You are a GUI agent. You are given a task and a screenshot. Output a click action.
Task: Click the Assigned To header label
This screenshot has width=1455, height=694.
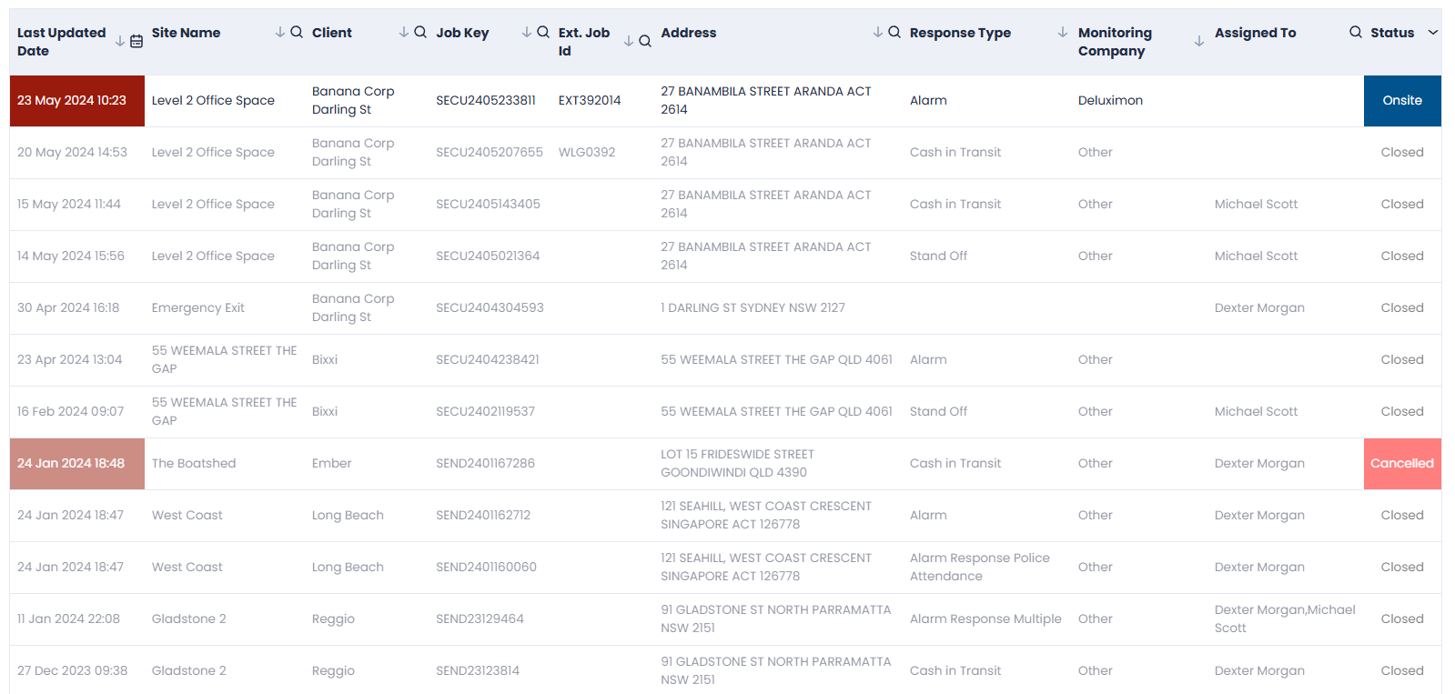click(x=1255, y=32)
